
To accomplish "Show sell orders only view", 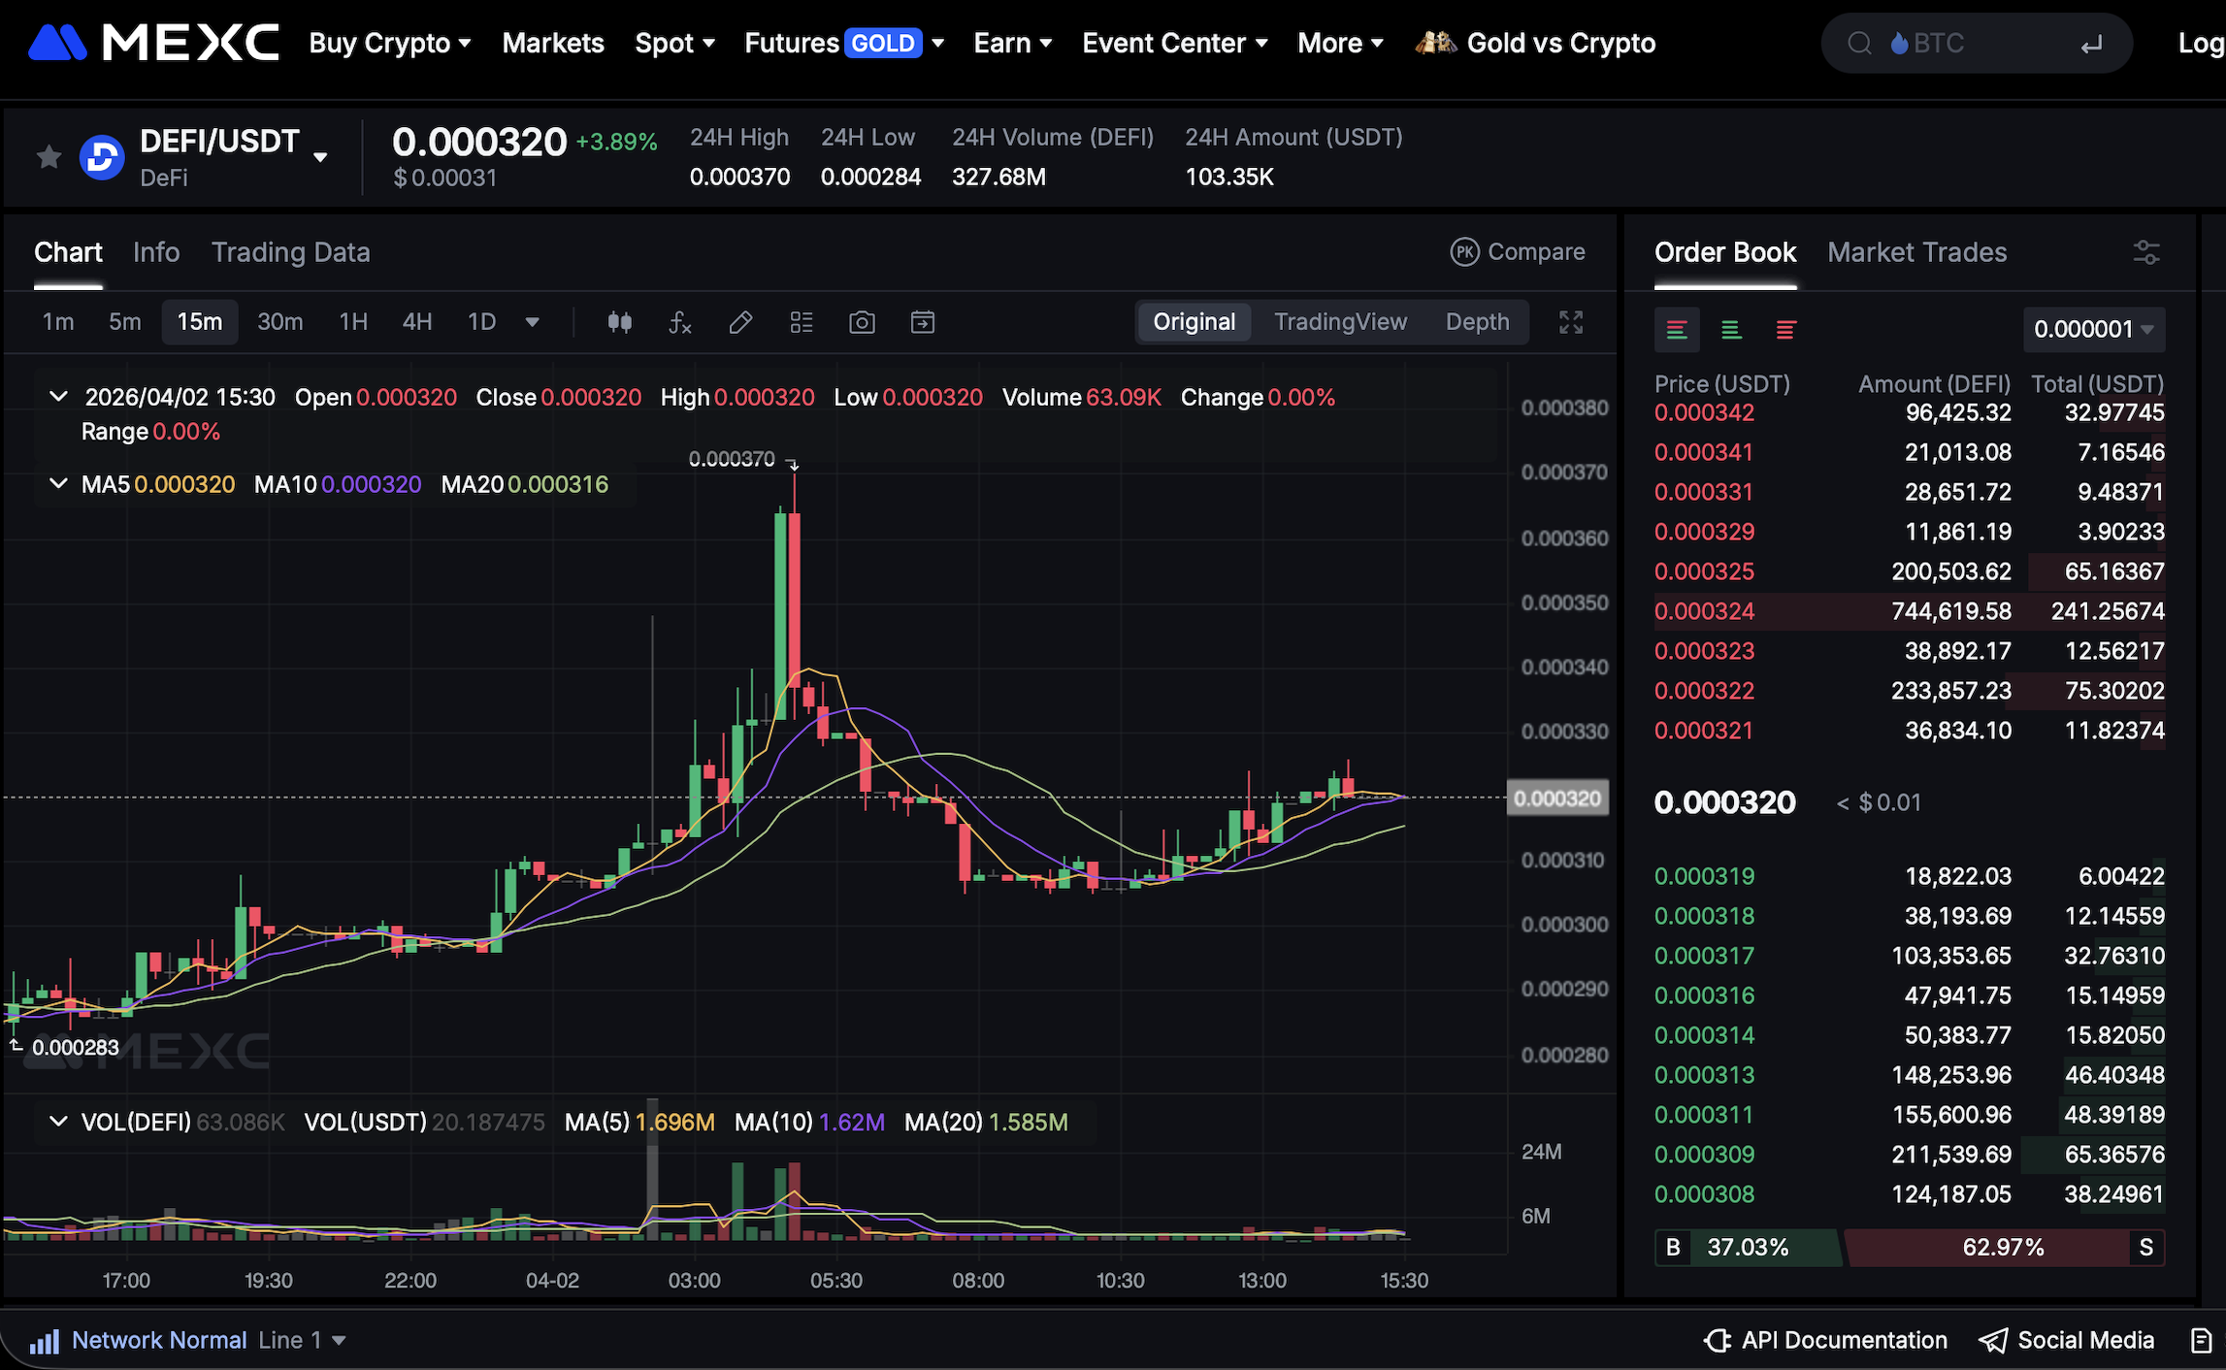I will point(1785,330).
